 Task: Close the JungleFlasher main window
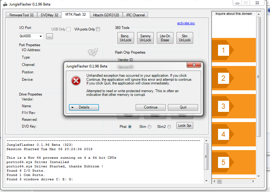(257, 3)
